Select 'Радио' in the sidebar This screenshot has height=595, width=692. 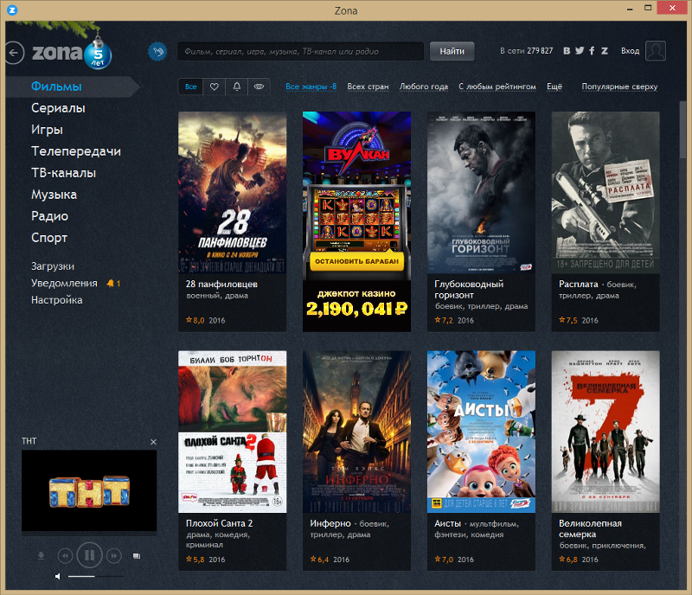[x=49, y=216]
